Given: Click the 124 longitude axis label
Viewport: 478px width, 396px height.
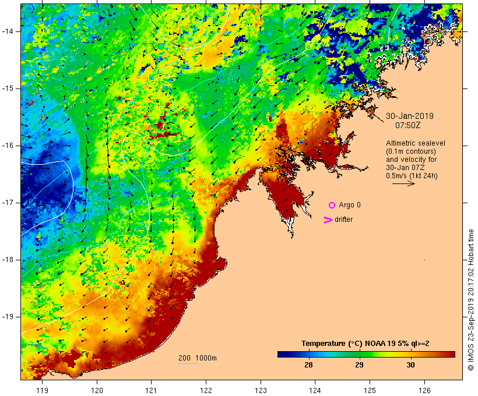Looking at the screenshot, I should pos(315,390).
